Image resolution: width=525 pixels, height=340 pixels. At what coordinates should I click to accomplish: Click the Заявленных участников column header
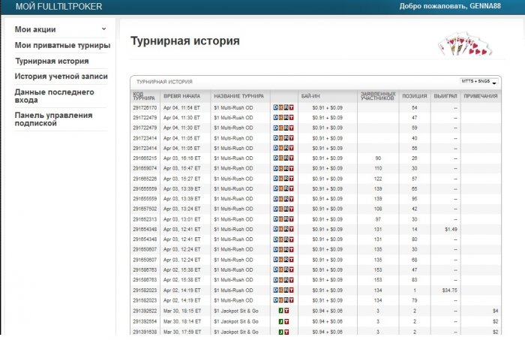coord(378,96)
